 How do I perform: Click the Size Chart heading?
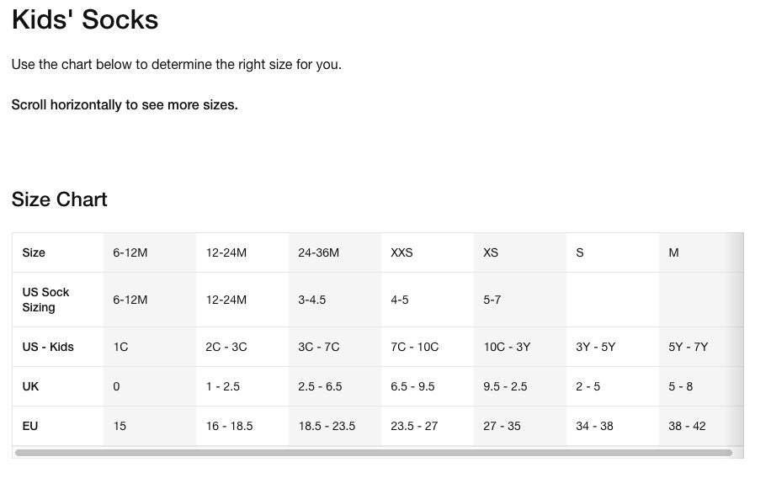click(x=59, y=199)
